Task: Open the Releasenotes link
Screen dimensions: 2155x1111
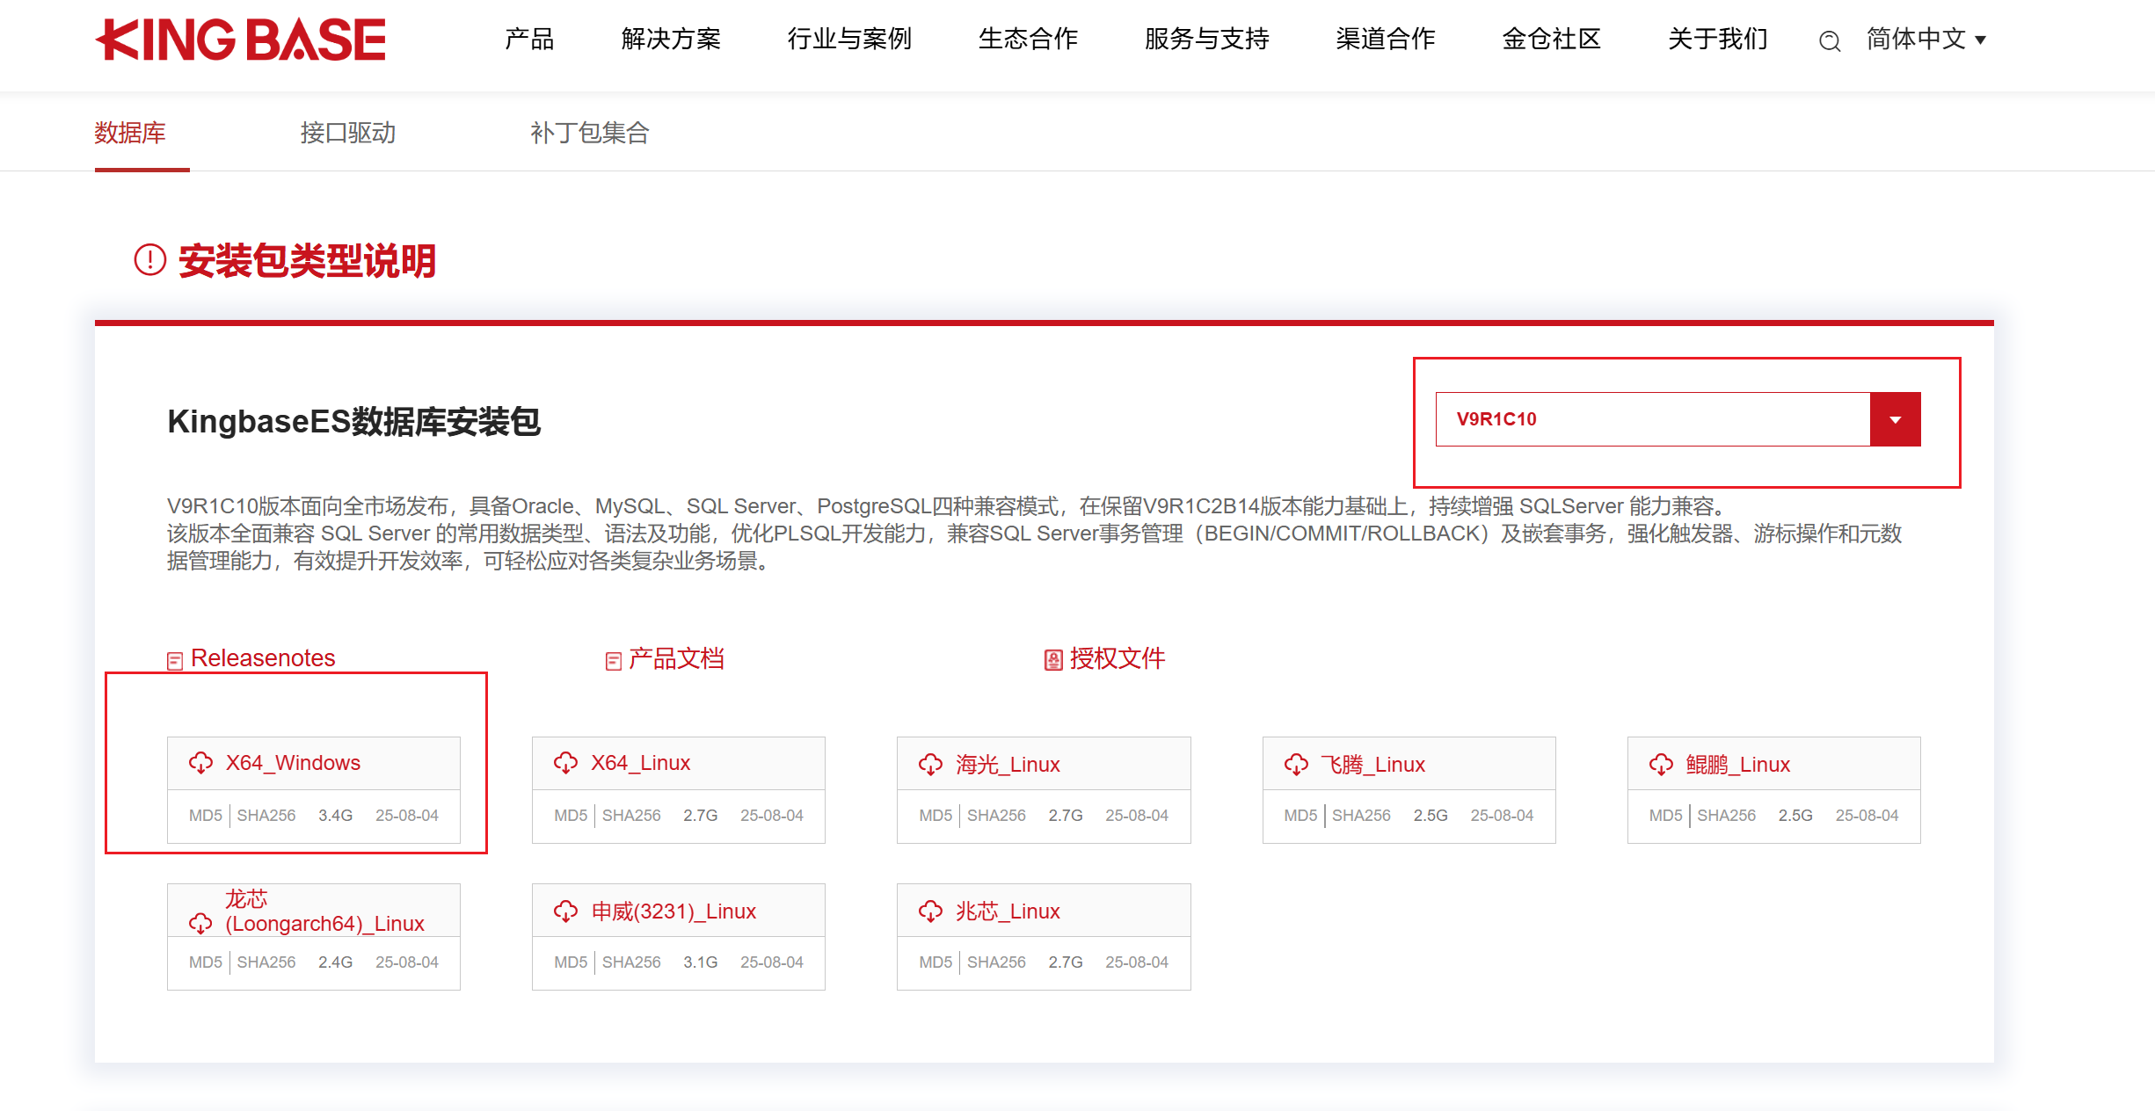Action: pyautogui.click(x=263, y=658)
